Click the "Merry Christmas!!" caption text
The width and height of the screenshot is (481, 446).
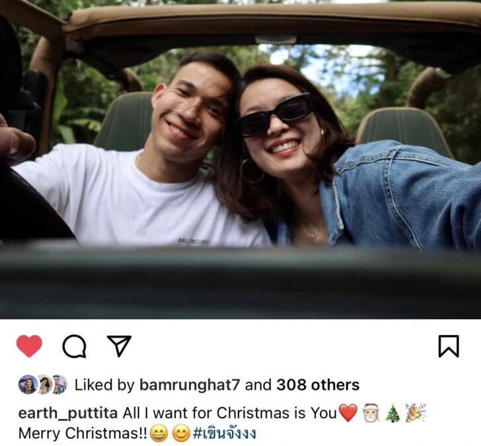(x=83, y=433)
